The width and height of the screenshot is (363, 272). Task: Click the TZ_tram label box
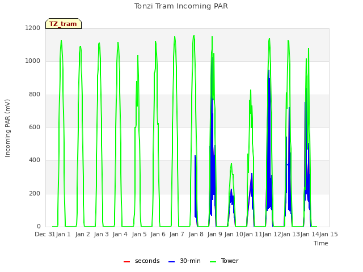click(64, 24)
